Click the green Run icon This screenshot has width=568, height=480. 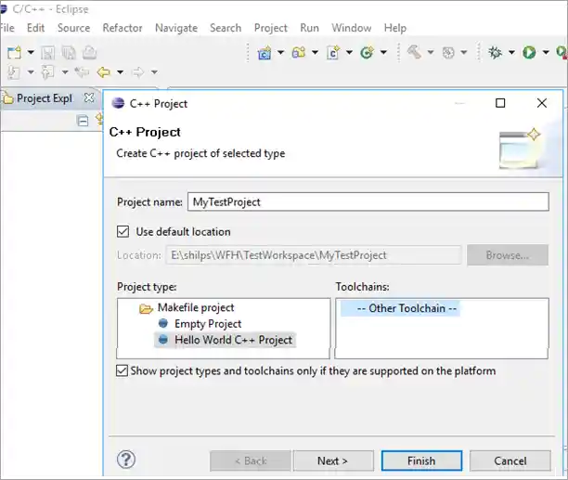click(529, 53)
